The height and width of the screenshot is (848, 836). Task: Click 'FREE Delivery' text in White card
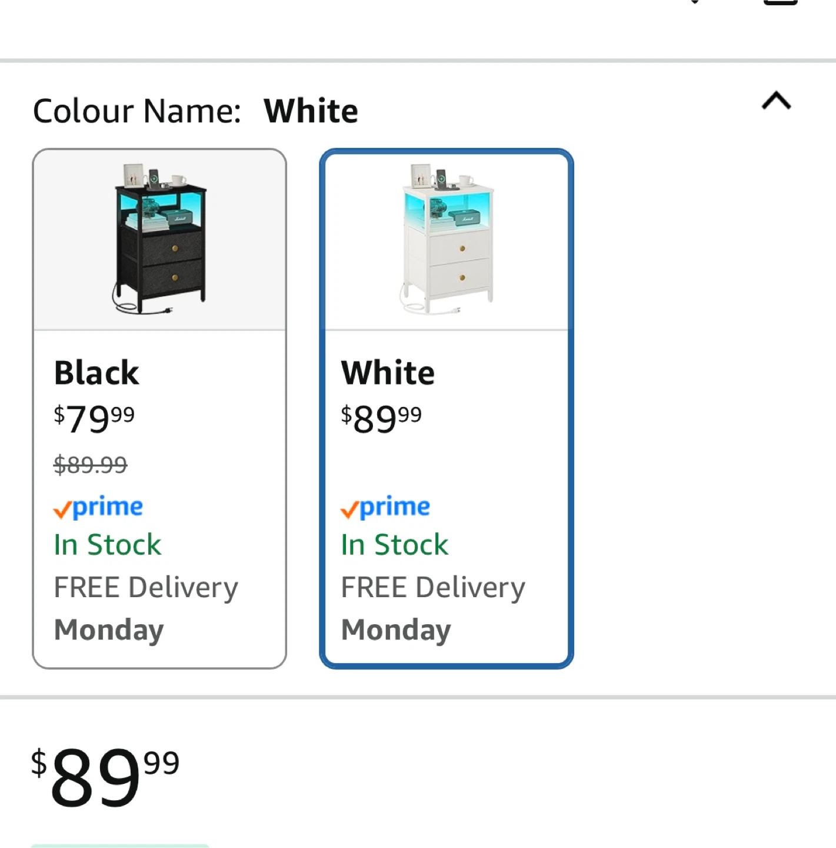(x=433, y=588)
